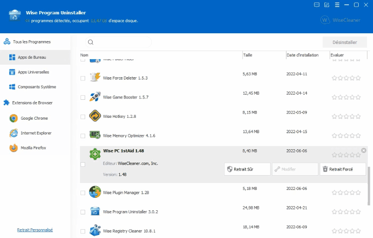Open the Retrait Personnalisé link

coord(35,230)
